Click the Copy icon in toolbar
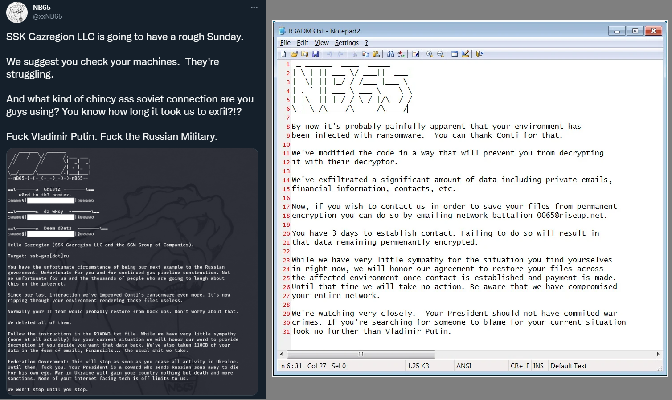The height and width of the screenshot is (400, 672). pyautogui.click(x=365, y=54)
